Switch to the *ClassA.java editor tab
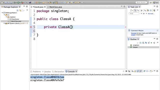Screen dimensions: 160x90 (38, 7)
